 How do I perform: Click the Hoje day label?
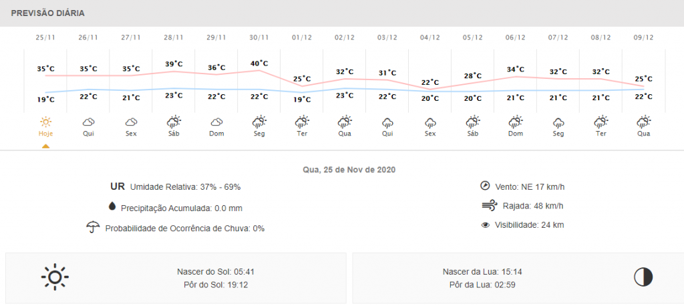pos(45,134)
